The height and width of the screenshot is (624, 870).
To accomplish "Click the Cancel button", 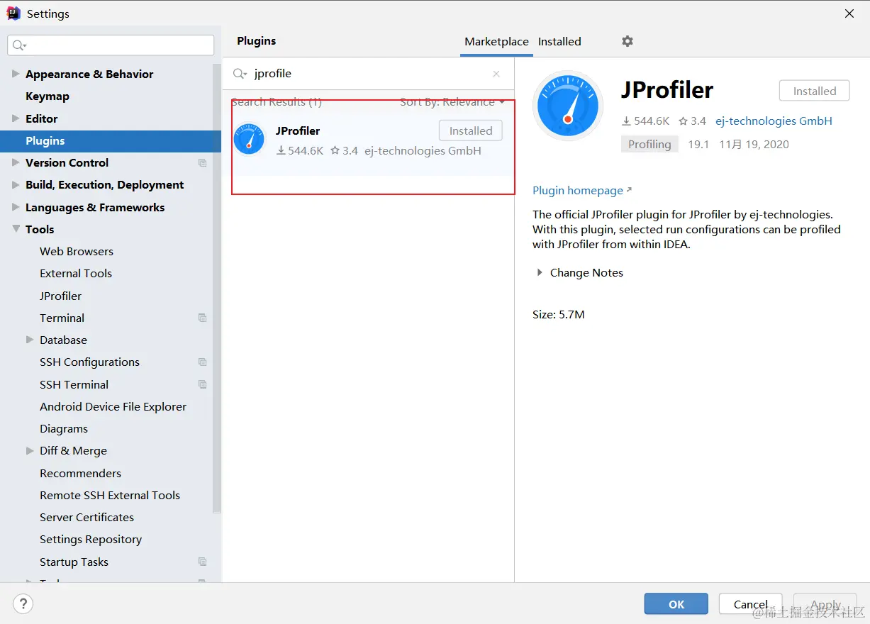I will [750, 604].
